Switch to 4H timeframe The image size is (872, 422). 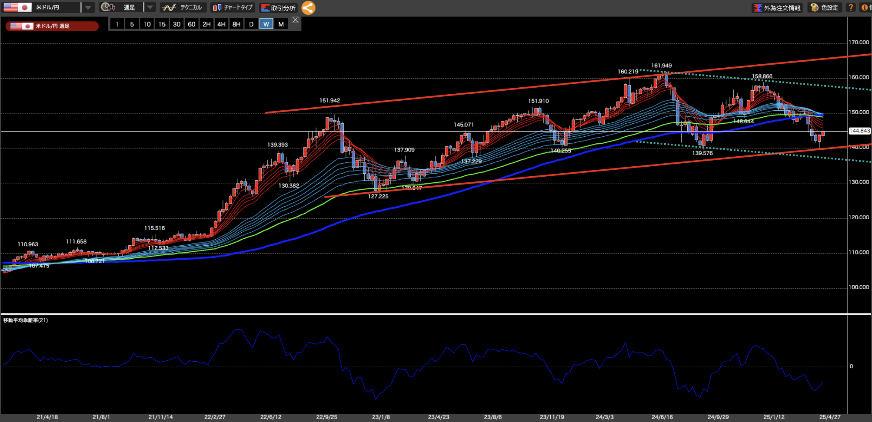pyautogui.click(x=221, y=24)
